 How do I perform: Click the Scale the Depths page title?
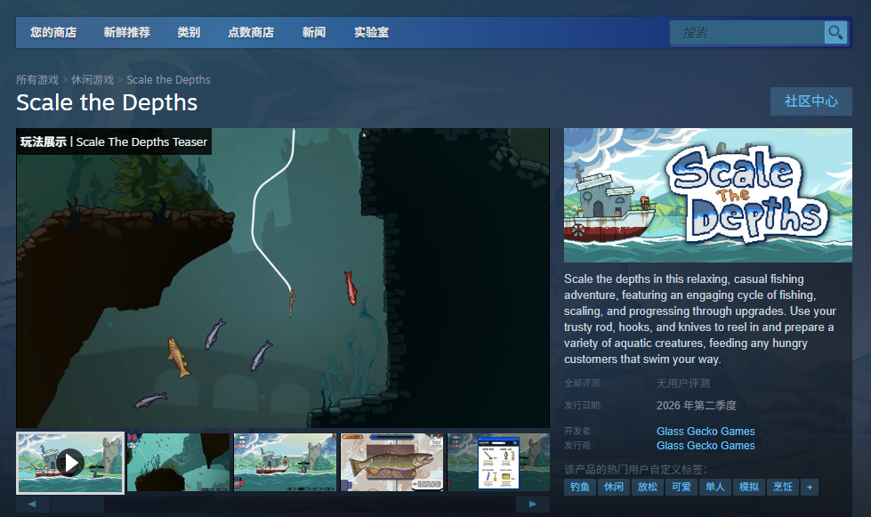tap(107, 102)
